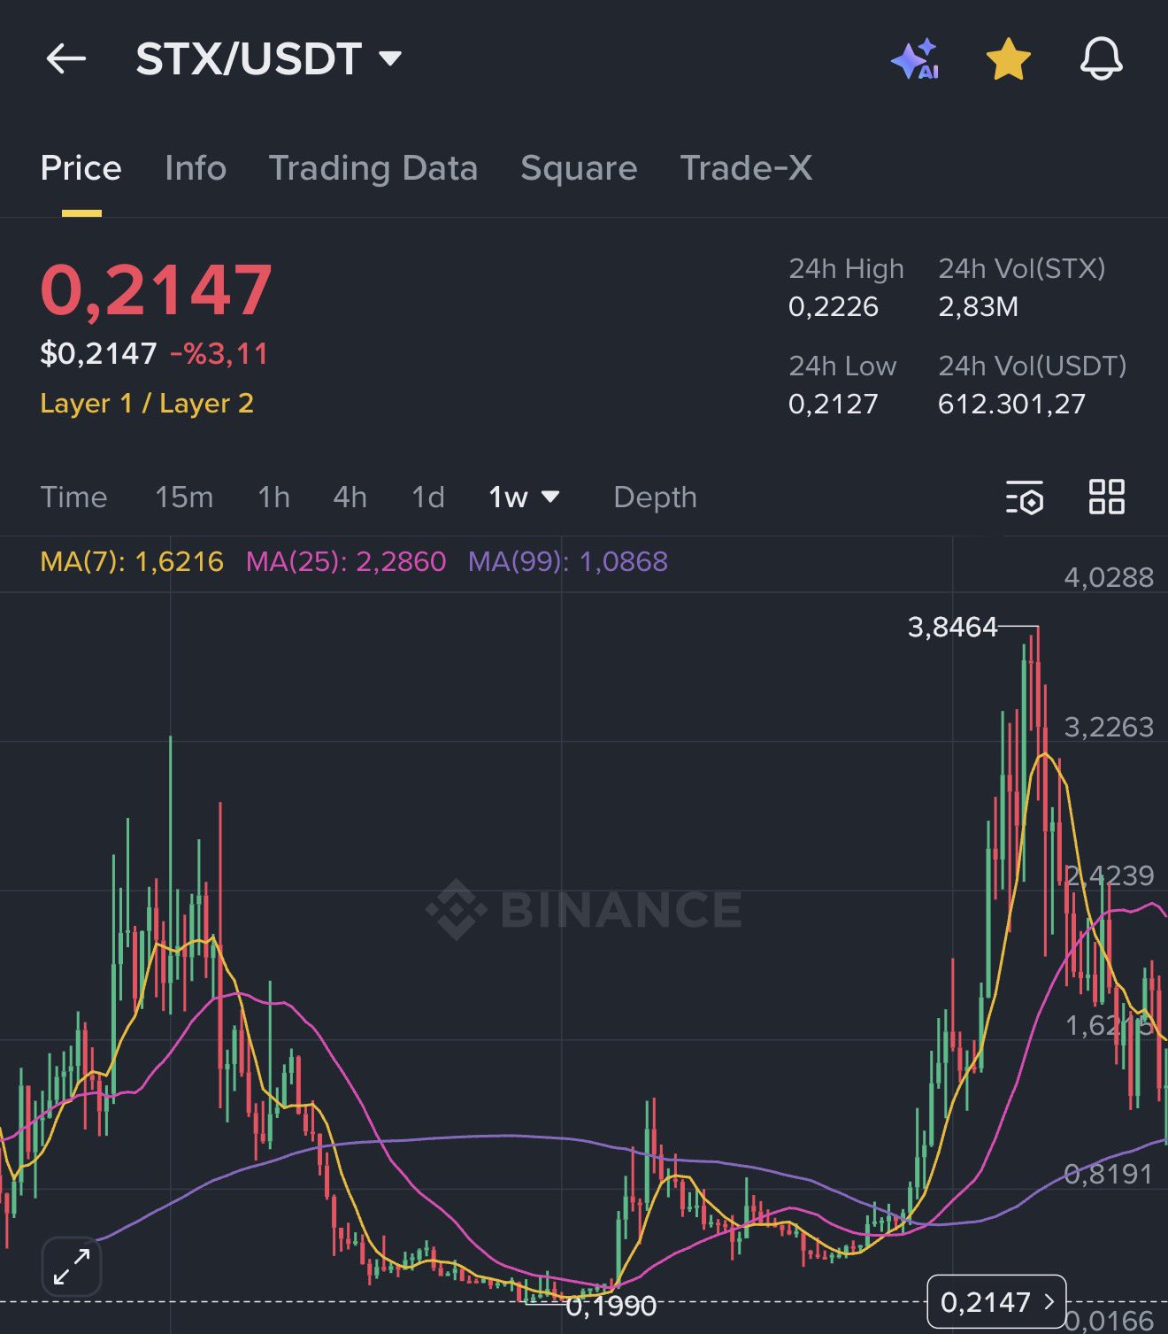Viewport: 1168px width, 1334px height.
Task: Tap the MA(99) indicator value
Action: pyautogui.click(x=568, y=561)
